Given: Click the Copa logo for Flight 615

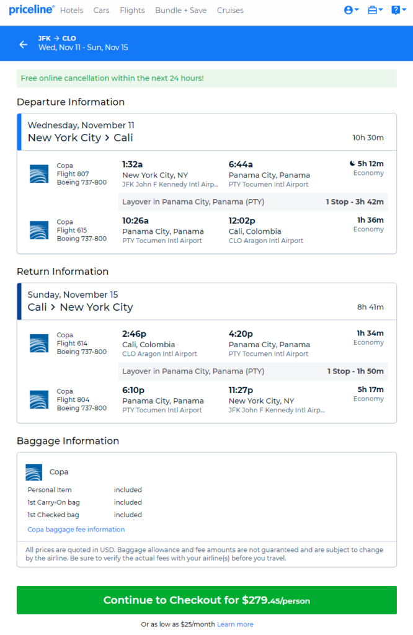Looking at the screenshot, I should click(39, 231).
